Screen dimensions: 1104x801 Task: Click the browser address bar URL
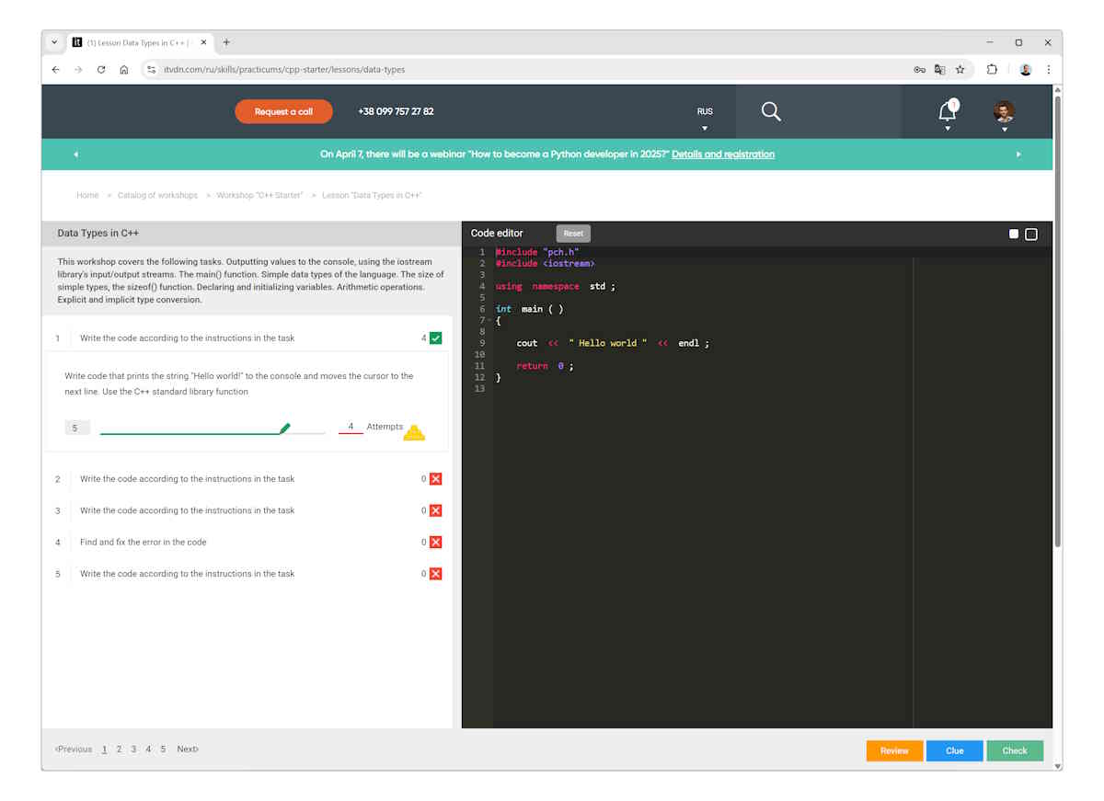pyautogui.click(x=284, y=70)
